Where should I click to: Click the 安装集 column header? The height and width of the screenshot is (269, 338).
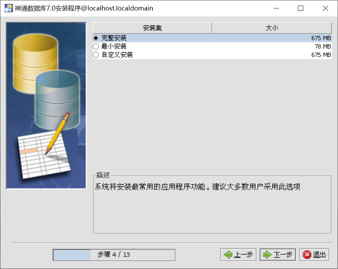coord(152,28)
